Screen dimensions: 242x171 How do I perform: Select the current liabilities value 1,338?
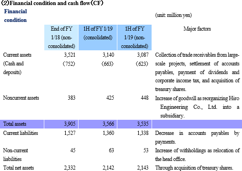click(x=143, y=133)
